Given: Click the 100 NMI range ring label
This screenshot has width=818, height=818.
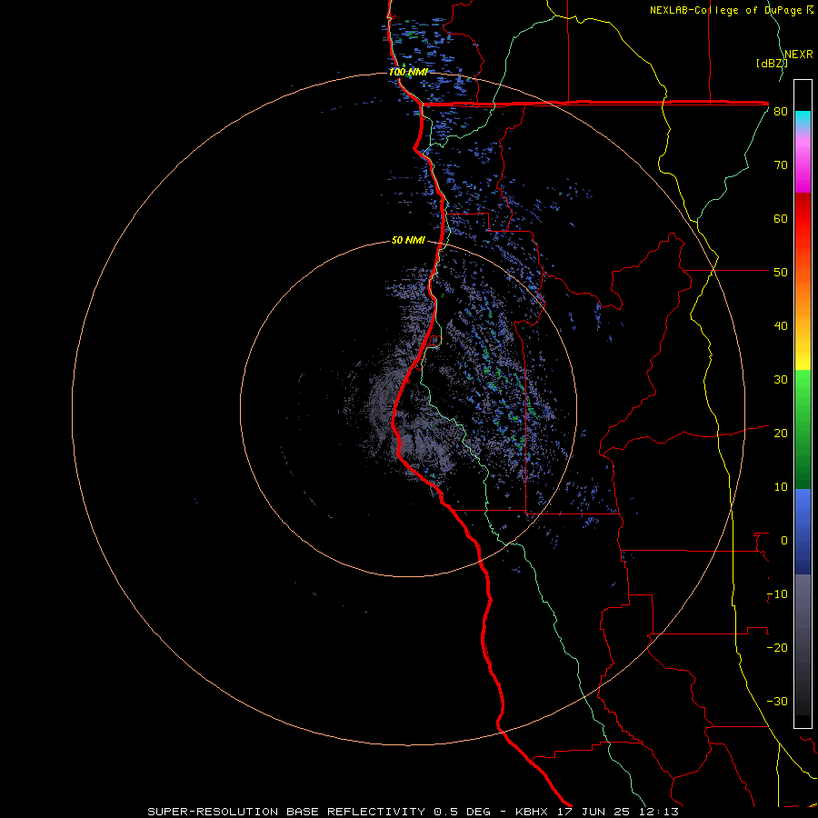Looking at the screenshot, I should 408,72.
